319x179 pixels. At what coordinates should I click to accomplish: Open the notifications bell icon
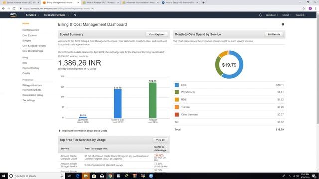click(x=260, y=15)
